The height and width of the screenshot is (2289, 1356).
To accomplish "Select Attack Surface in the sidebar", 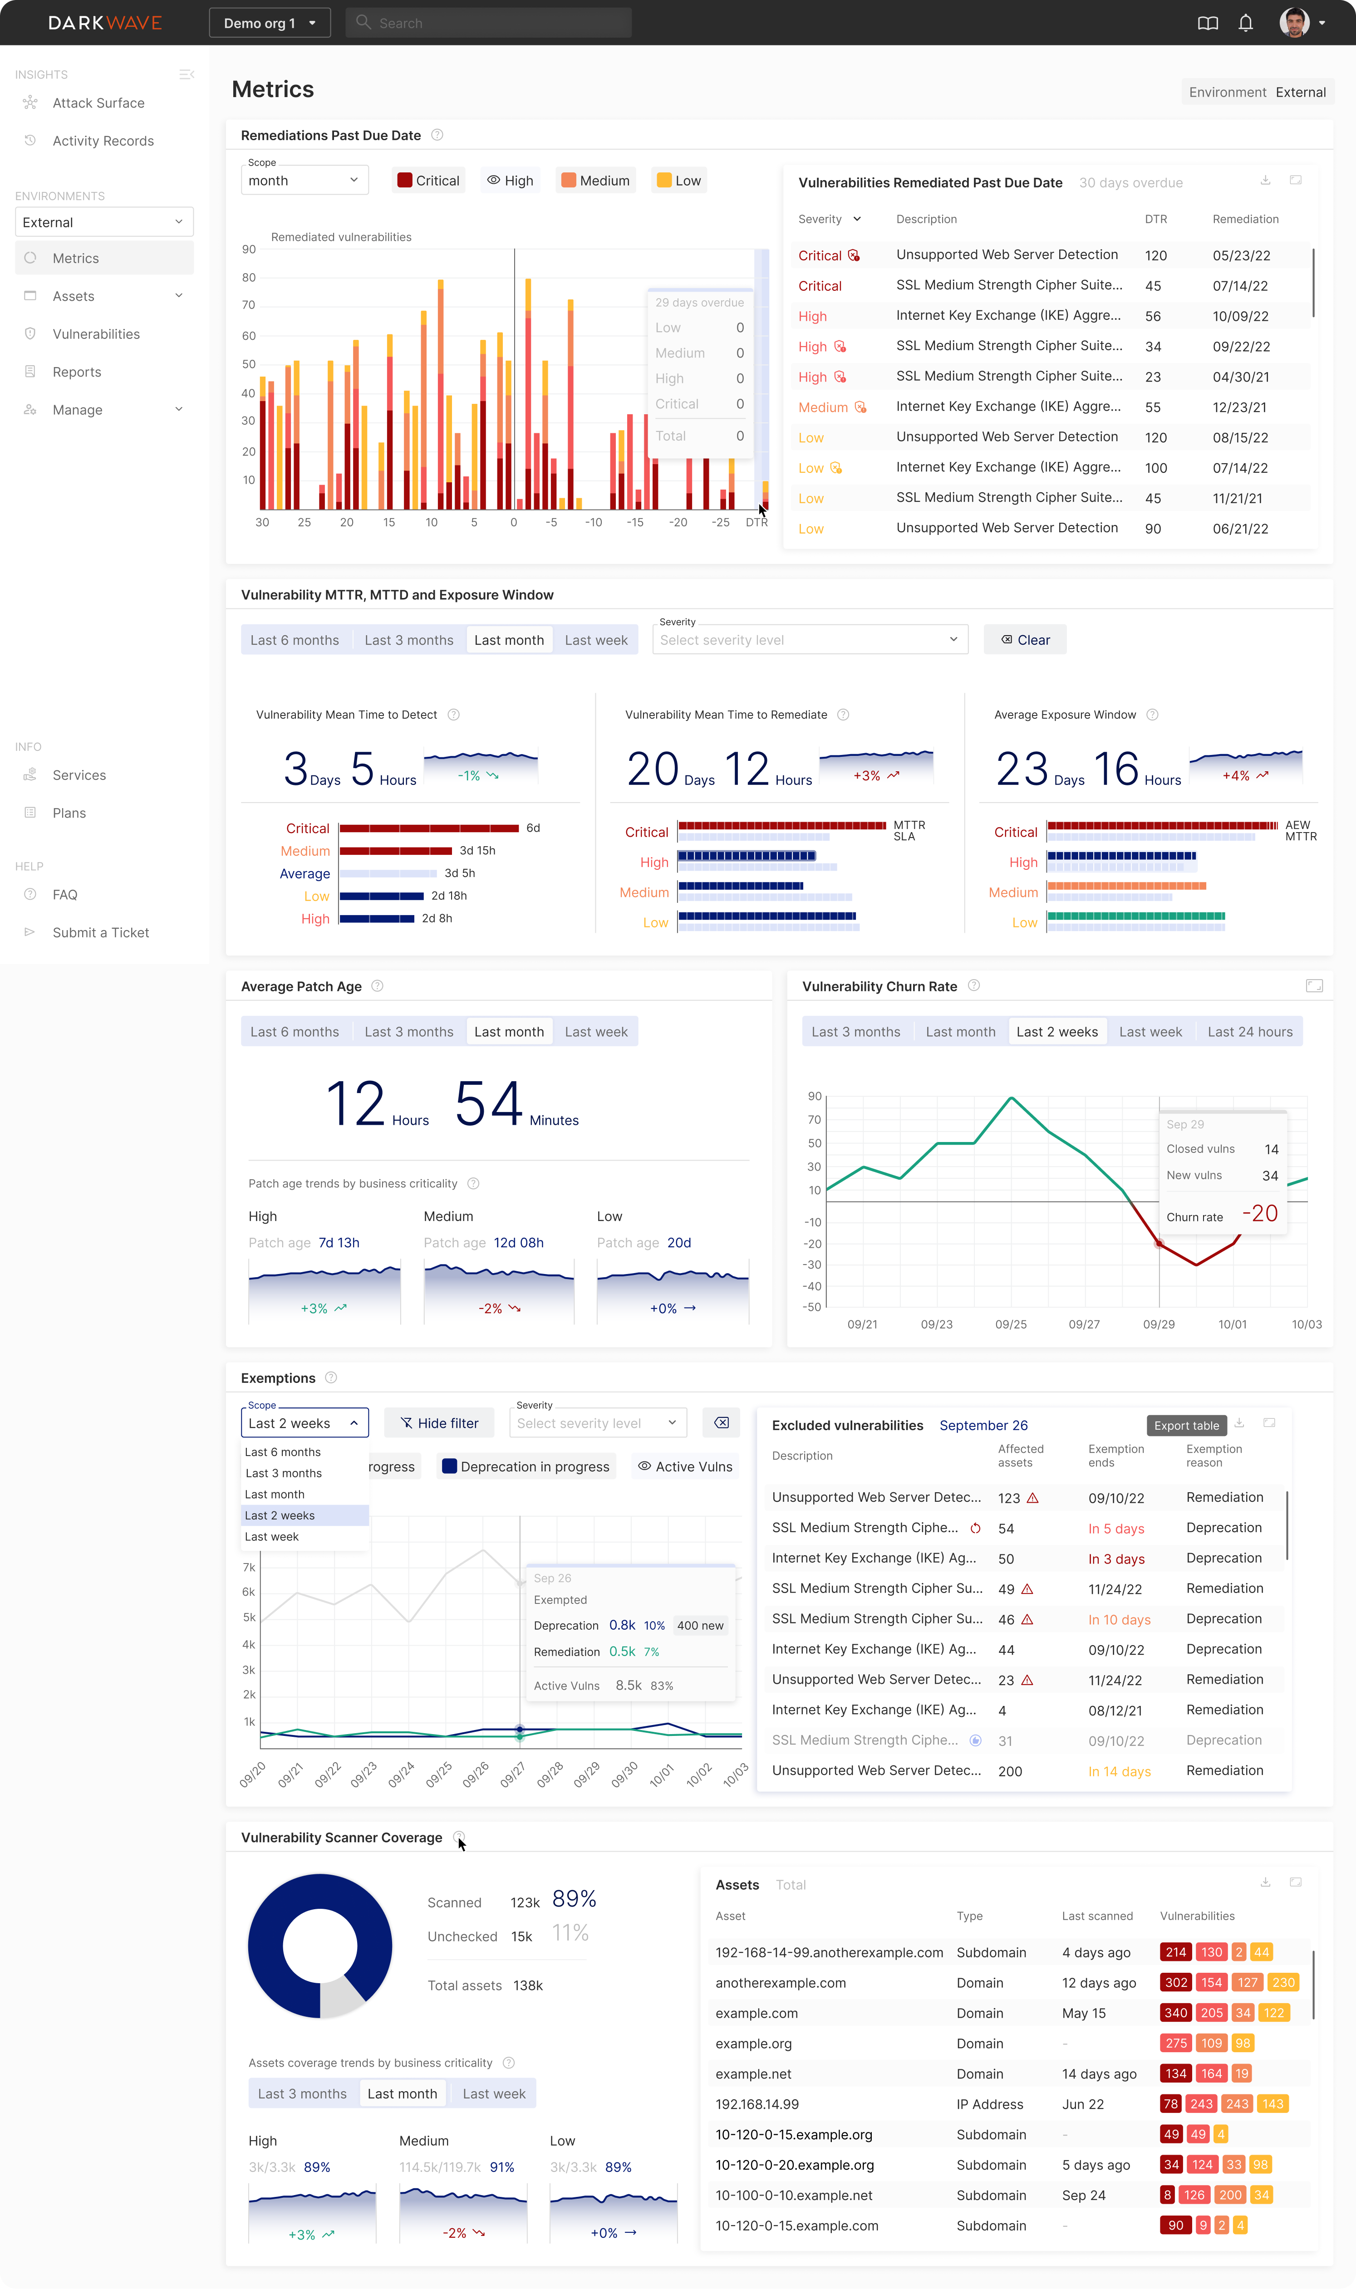I will point(98,102).
